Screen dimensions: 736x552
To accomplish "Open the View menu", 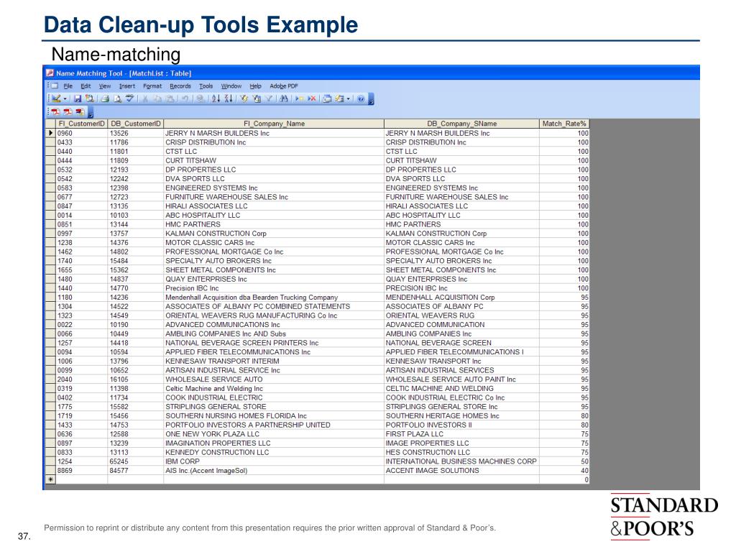I will coord(105,86).
